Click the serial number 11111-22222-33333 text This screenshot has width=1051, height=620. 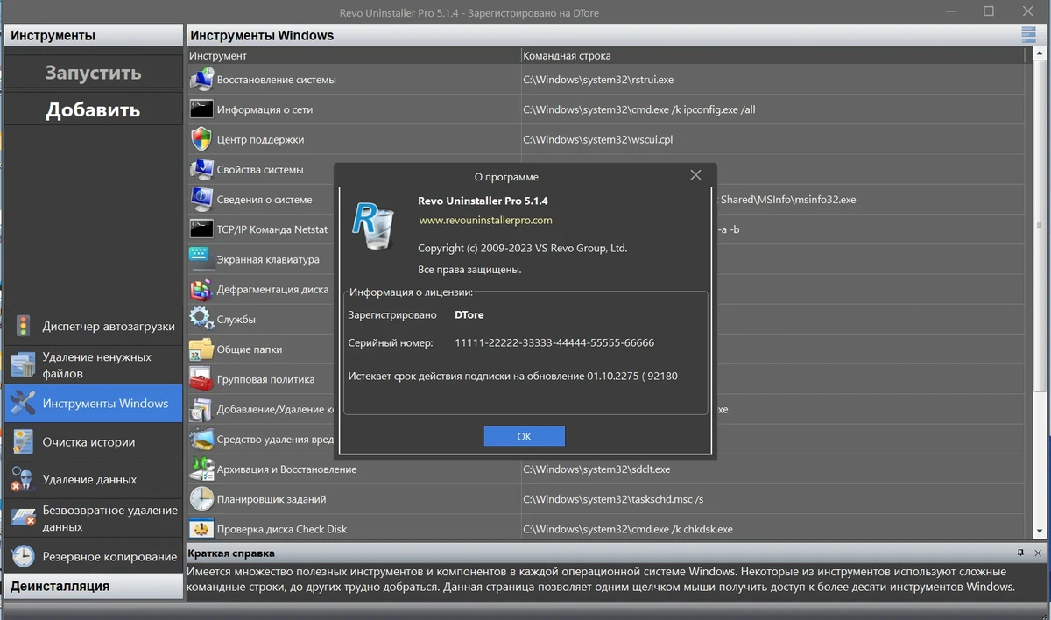point(554,342)
